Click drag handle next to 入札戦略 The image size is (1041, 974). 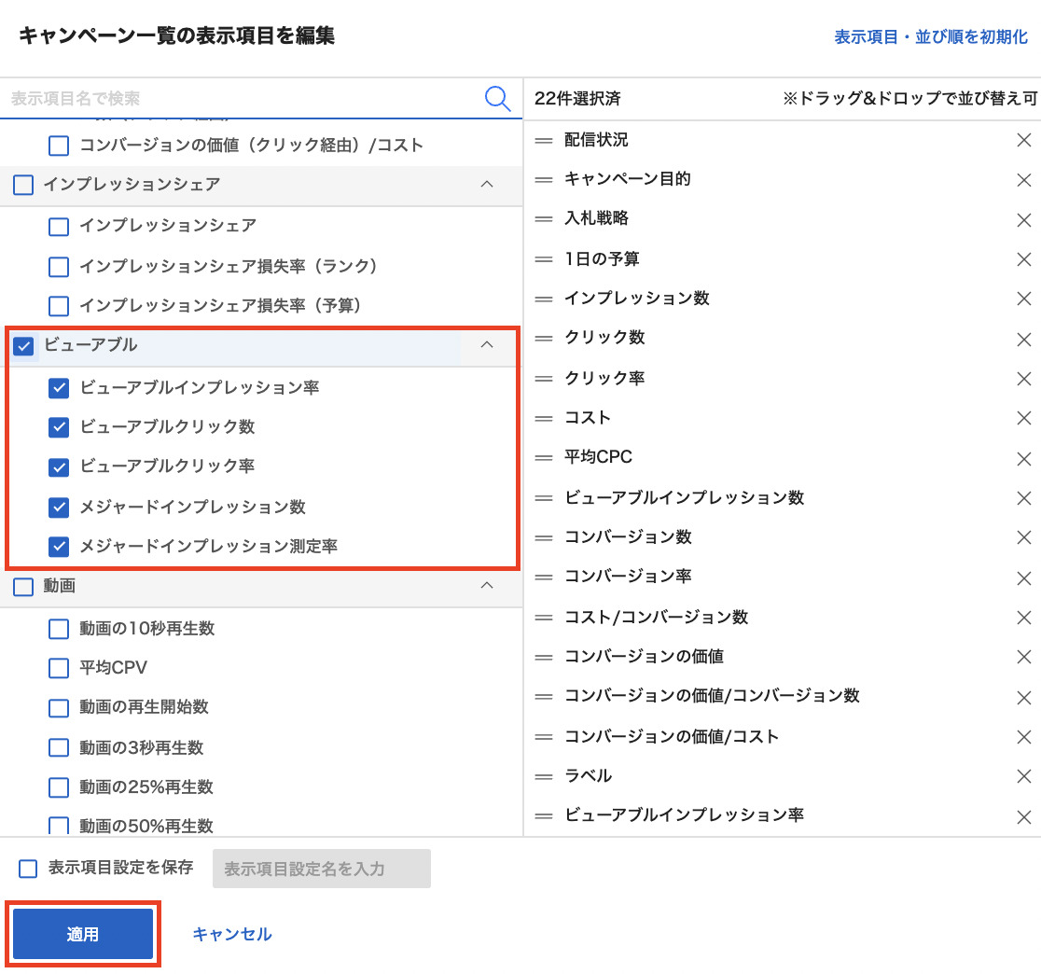coord(544,218)
